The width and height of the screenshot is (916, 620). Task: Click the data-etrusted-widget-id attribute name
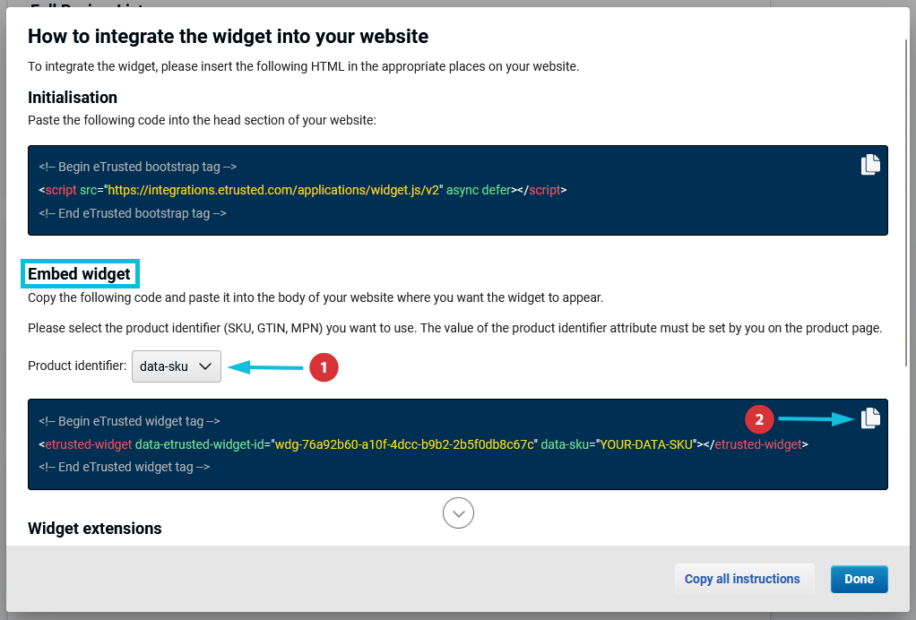tap(200, 445)
